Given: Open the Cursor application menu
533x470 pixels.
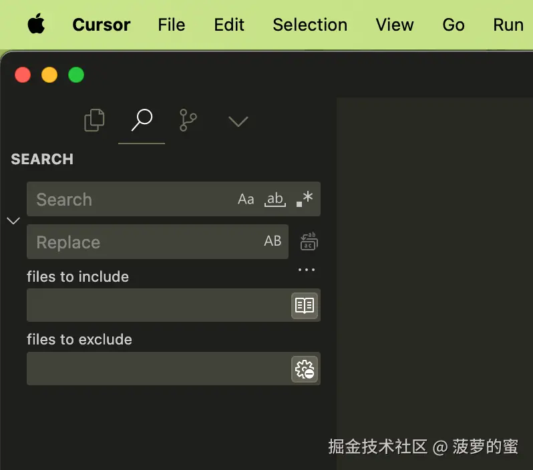Looking at the screenshot, I should (x=102, y=25).
